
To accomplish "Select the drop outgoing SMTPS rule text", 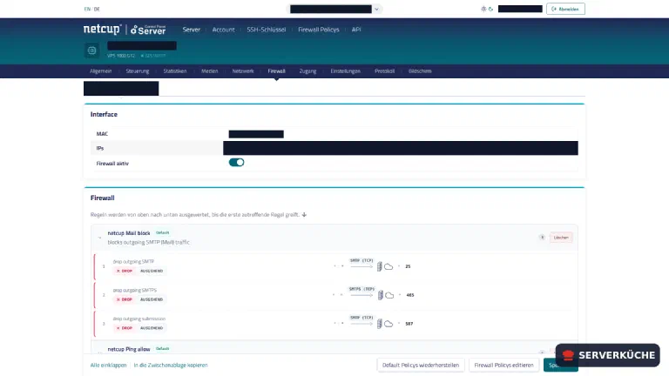I will [134, 290].
